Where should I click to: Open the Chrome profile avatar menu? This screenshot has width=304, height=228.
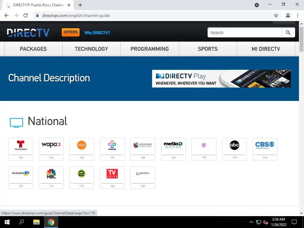click(288, 15)
